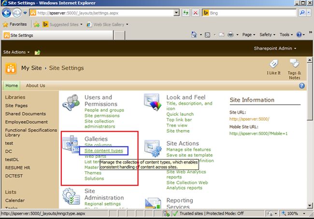Open the Site permissions link
The height and width of the screenshot is (219, 314).
click(x=102, y=116)
